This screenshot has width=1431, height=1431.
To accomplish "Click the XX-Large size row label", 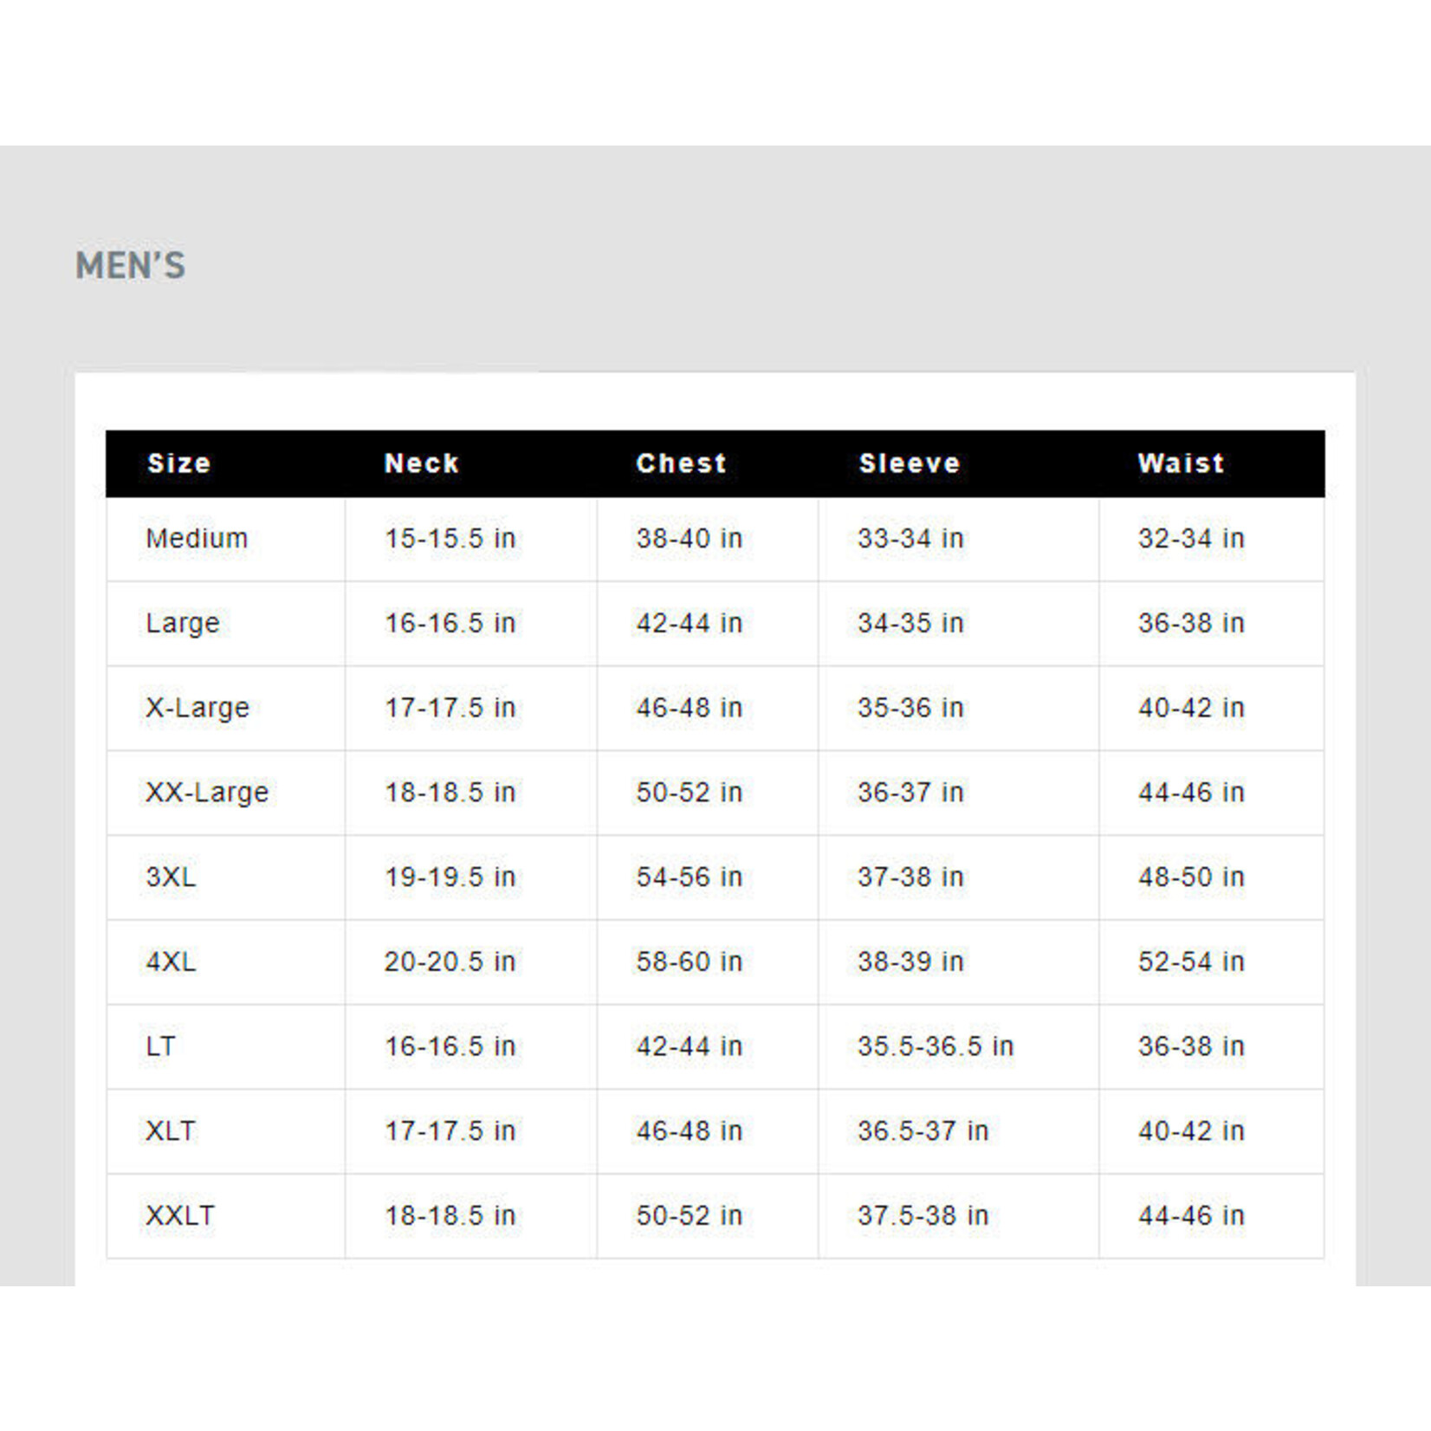I will coord(207,793).
